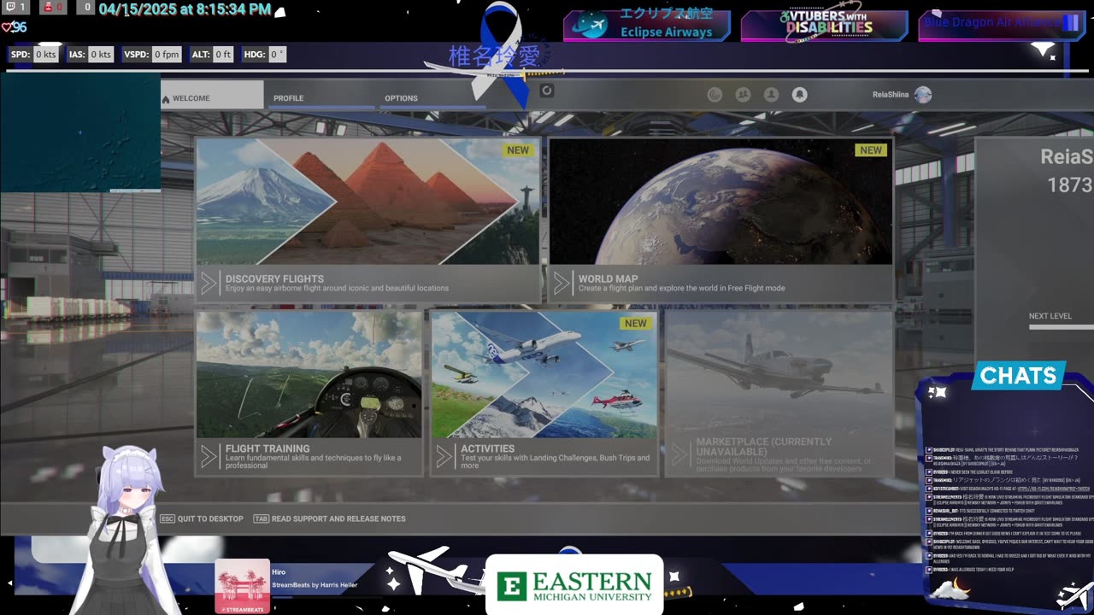The image size is (1094, 615).
Task: Click the Hiro song title
Action: point(279,572)
